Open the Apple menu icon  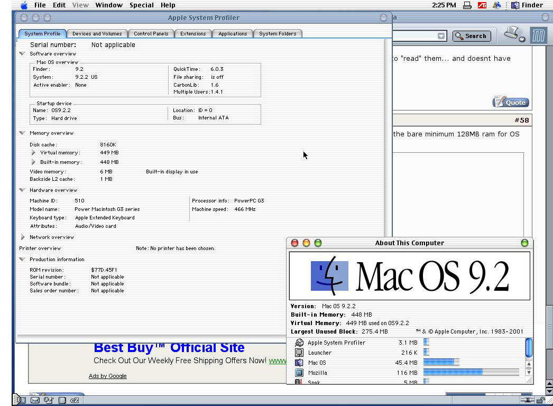24,5
